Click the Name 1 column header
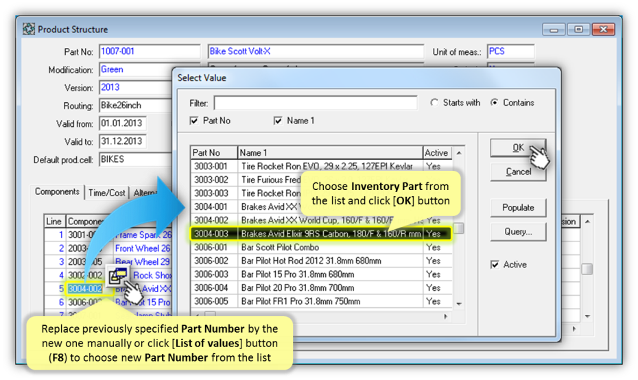 pos(330,152)
